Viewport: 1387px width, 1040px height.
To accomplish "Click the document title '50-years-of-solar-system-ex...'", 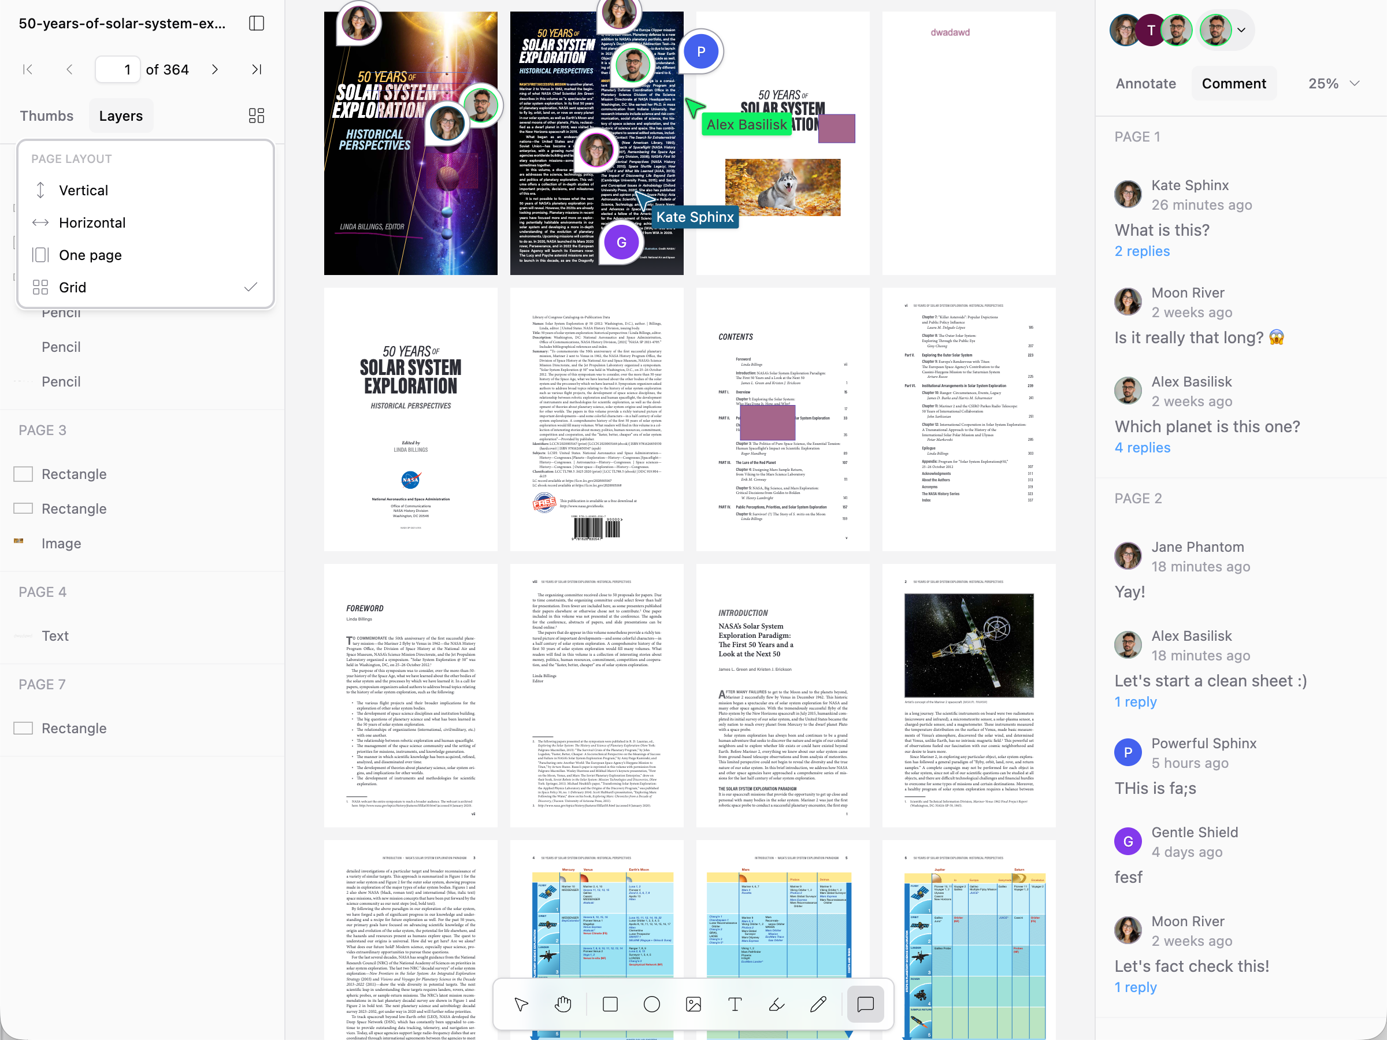I will (123, 23).
